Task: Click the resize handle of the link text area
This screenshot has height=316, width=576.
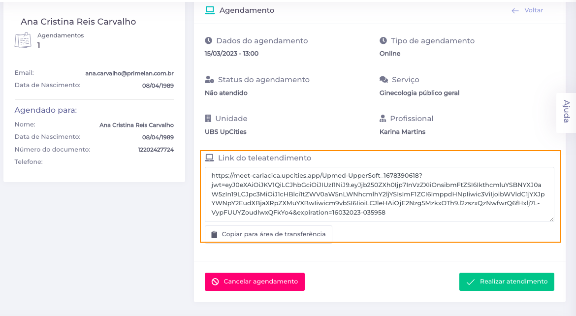Action: [551, 219]
